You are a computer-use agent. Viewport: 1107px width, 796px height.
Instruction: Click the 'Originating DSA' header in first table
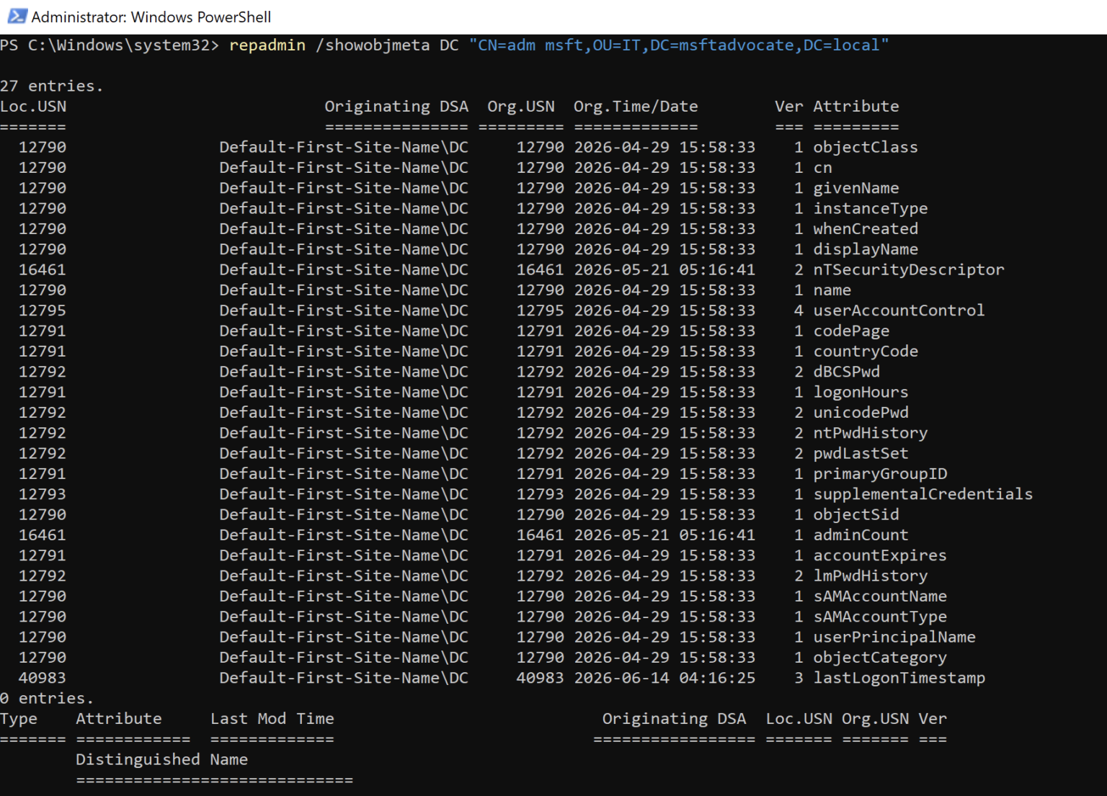tap(396, 107)
